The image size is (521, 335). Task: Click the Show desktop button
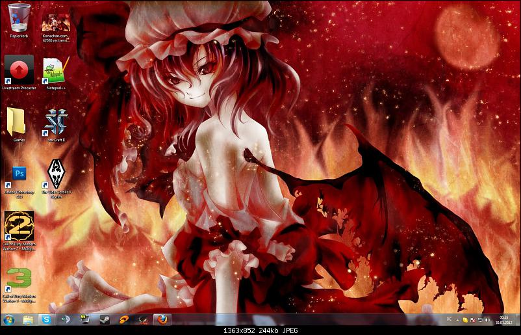[517, 320]
